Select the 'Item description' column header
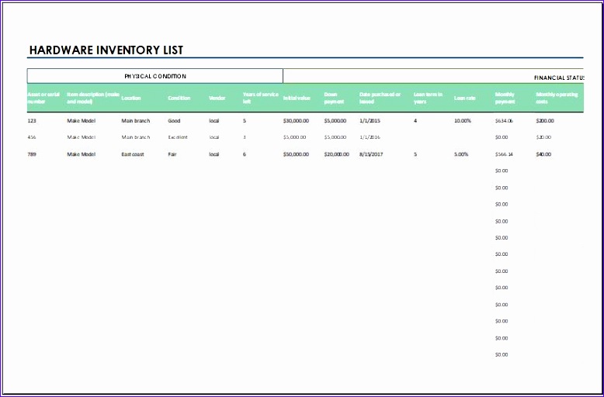 click(x=93, y=98)
